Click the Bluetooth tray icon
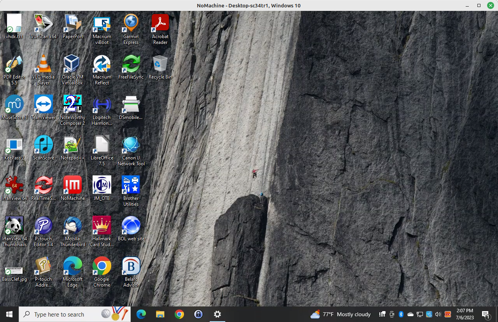The height and width of the screenshot is (322, 498). [401, 314]
